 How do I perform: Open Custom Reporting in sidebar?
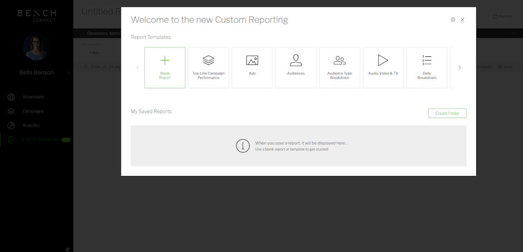pos(39,140)
